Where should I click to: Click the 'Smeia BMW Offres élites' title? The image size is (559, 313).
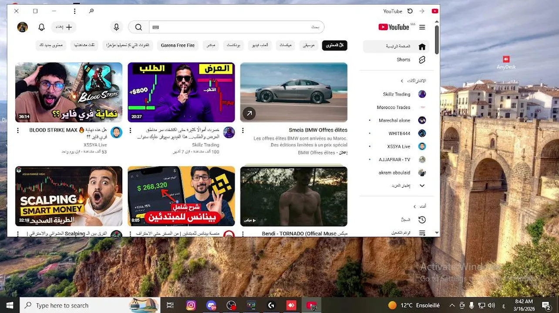(318, 130)
